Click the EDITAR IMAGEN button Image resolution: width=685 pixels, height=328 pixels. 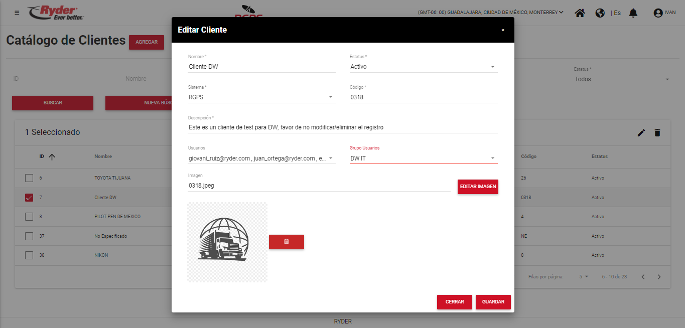click(x=478, y=187)
